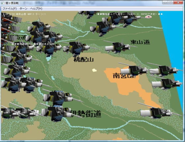The height and width of the screenshot is (142, 185).
Task: Click the app icon in the title bar
Action: click(x=3, y=3)
